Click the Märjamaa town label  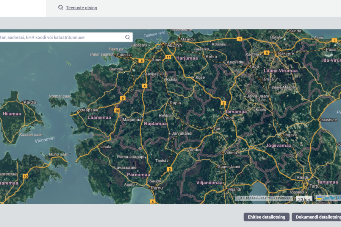click(132, 120)
